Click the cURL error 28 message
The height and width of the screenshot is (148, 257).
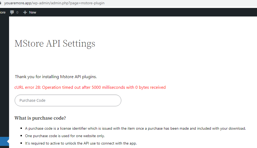pyautogui.click(x=90, y=87)
